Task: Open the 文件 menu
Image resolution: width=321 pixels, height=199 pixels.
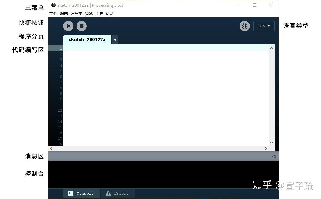Action: pos(53,13)
